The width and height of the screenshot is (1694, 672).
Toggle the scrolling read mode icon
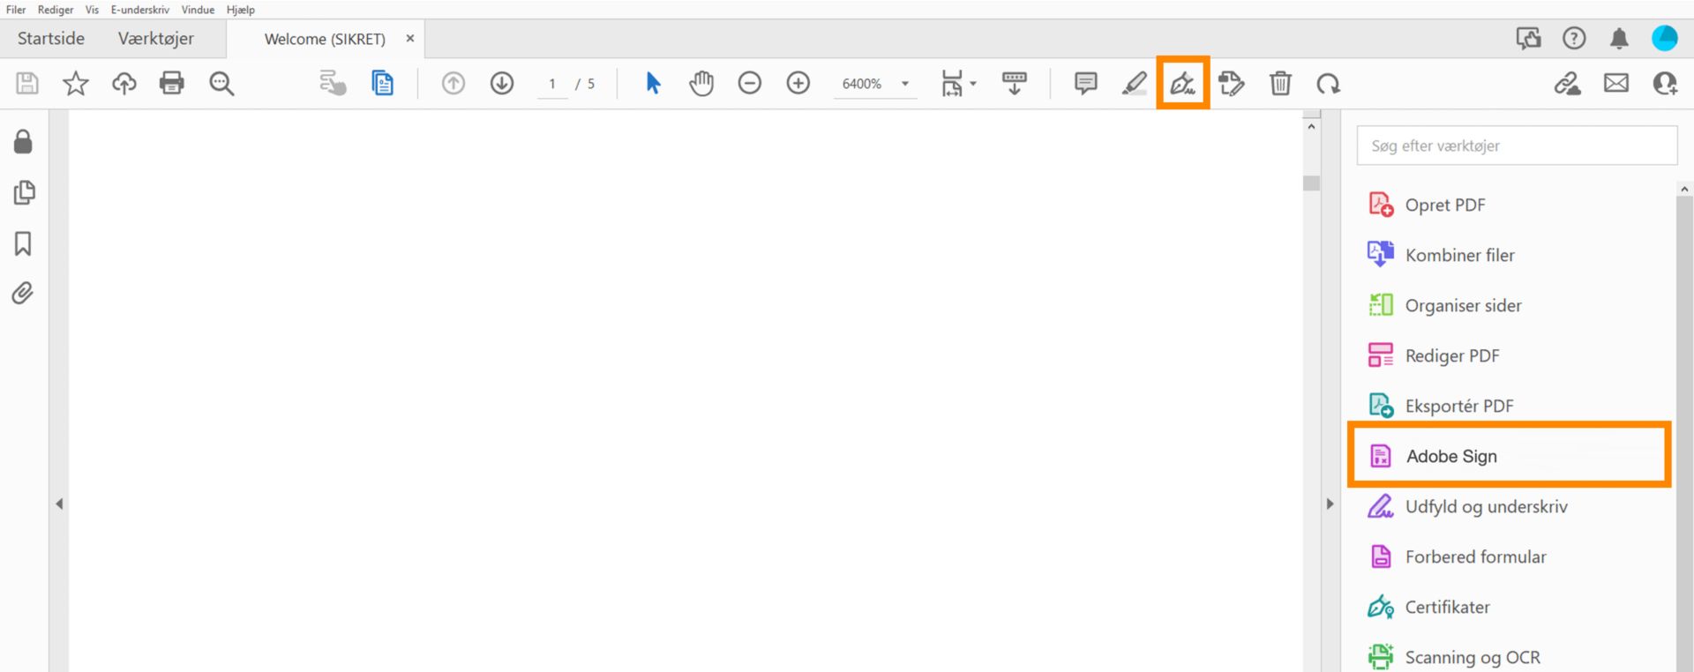coord(1015,84)
